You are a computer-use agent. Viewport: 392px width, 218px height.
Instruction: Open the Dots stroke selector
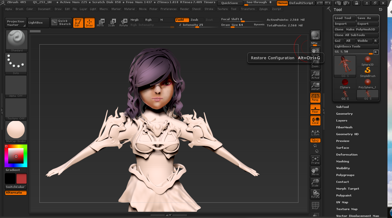[x=16, y=64]
